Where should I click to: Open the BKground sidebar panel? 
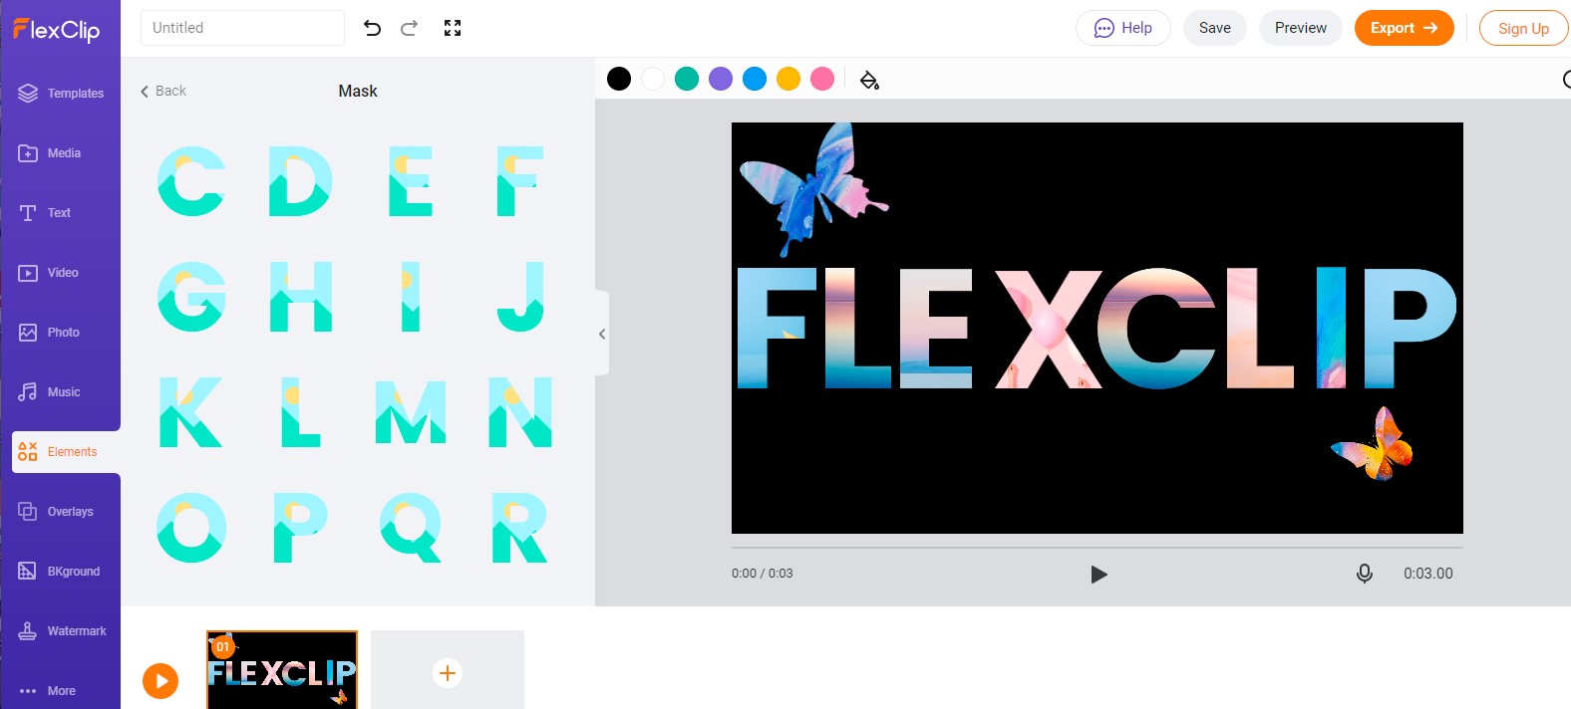(x=60, y=571)
